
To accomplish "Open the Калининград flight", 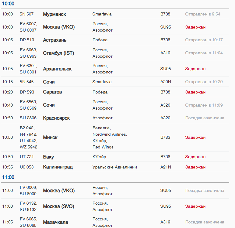I will (58, 167).
